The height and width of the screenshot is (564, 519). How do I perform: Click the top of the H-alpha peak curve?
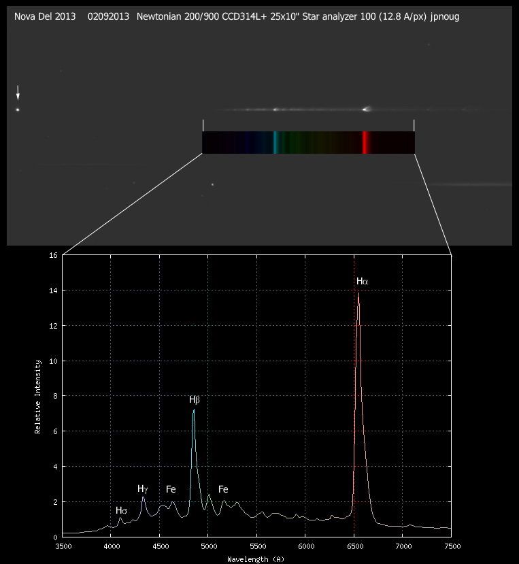pyautogui.click(x=358, y=293)
